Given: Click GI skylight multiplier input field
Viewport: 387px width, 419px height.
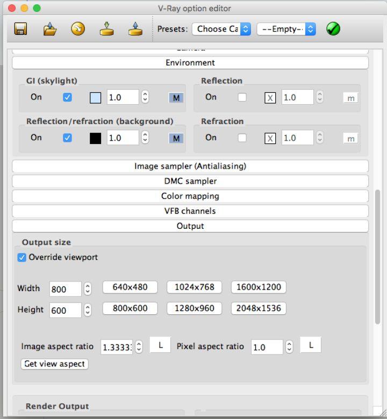Looking at the screenshot, I should [123, 97].
